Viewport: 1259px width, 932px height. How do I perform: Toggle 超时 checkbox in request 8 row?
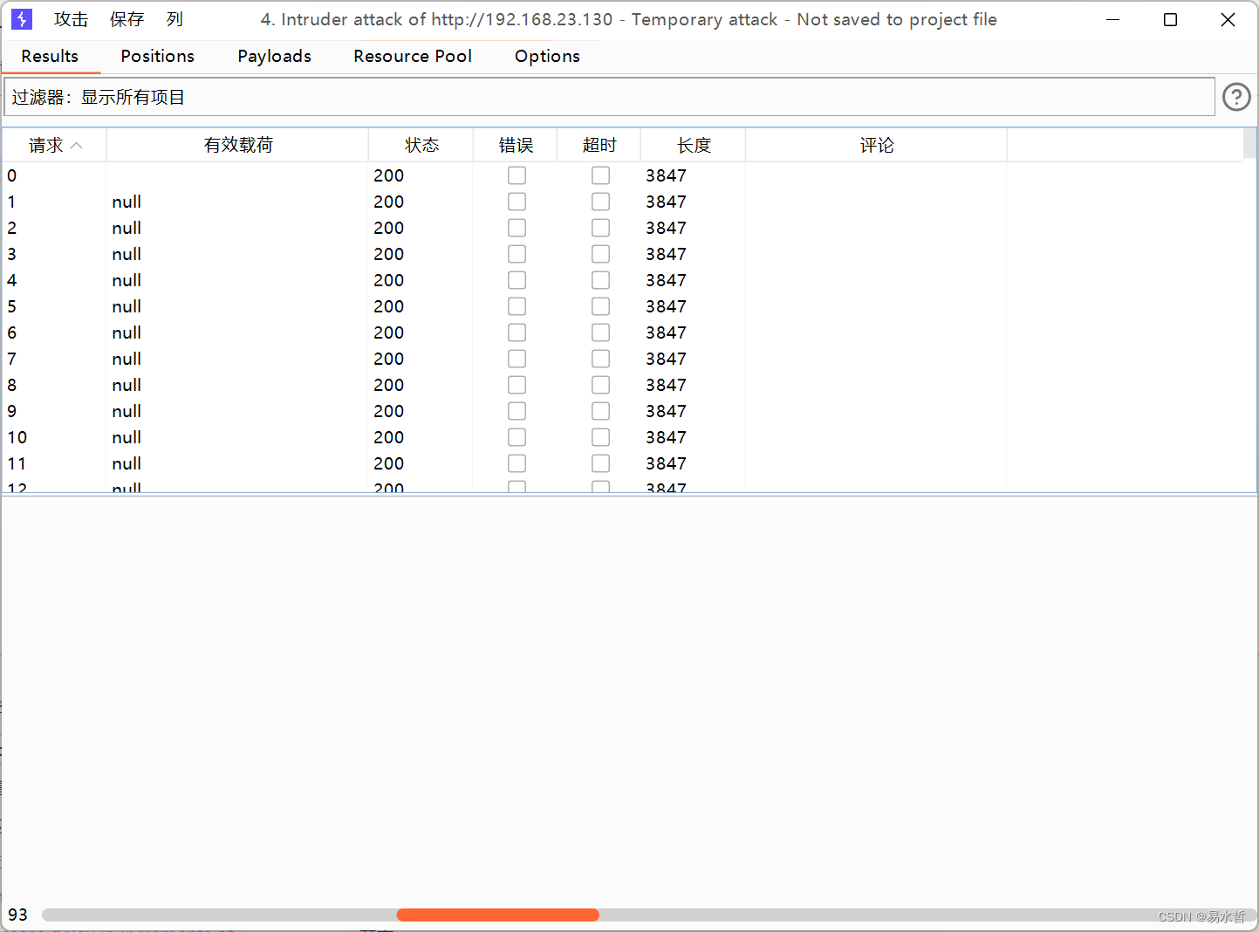tap(600, 385)
